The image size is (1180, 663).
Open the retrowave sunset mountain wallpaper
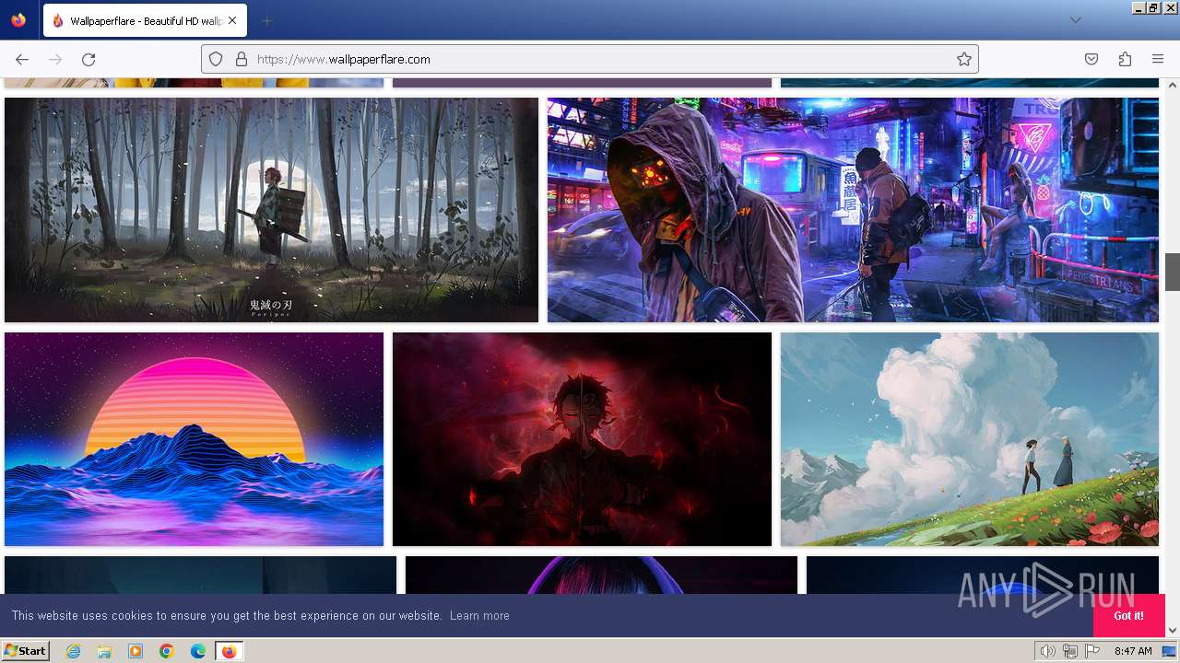[194, 439]
